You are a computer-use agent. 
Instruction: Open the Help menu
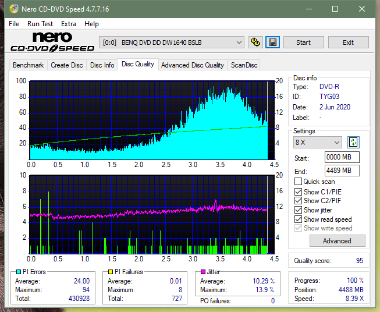coord(91,24)
